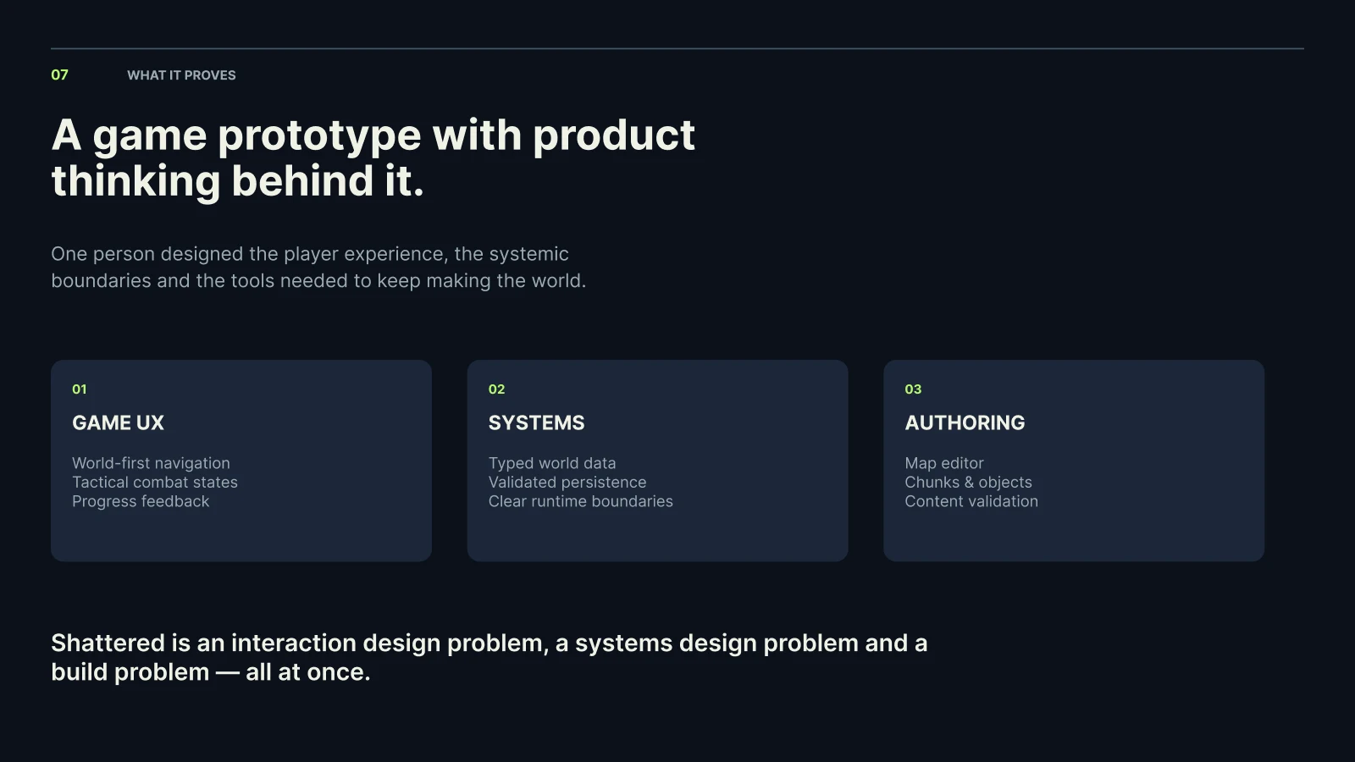Select the Tactical combat states line
Image resolution: width=1355 pixels, height=762 pixels.
(x=155, y=482)
